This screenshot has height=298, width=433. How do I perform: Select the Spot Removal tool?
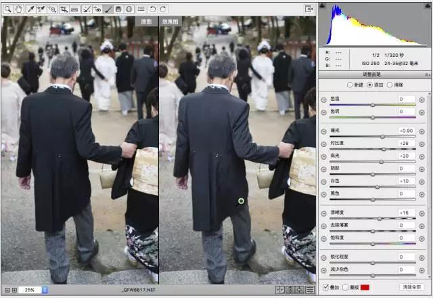point(87,9)
